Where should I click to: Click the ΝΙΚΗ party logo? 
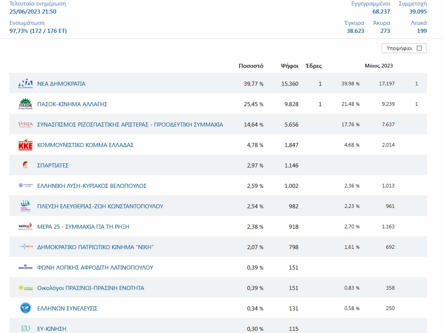pos(26,247)
